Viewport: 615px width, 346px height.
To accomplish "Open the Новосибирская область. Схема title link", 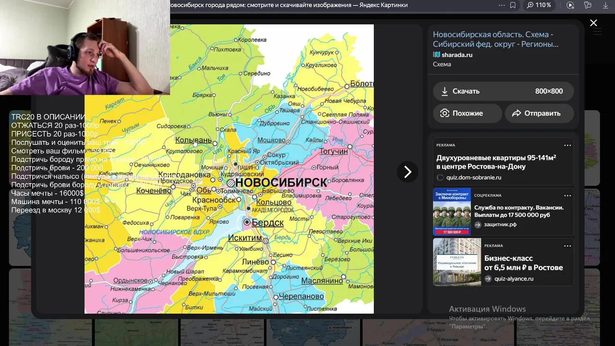I will pyautogui.click(x=495, y=39).
